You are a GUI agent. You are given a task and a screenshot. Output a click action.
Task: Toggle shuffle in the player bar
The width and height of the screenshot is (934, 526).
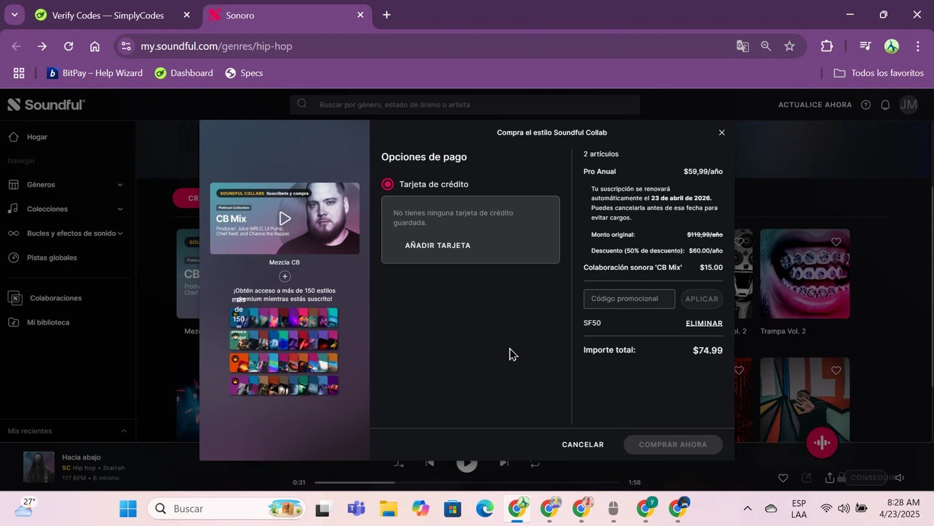tap(399, 464)
